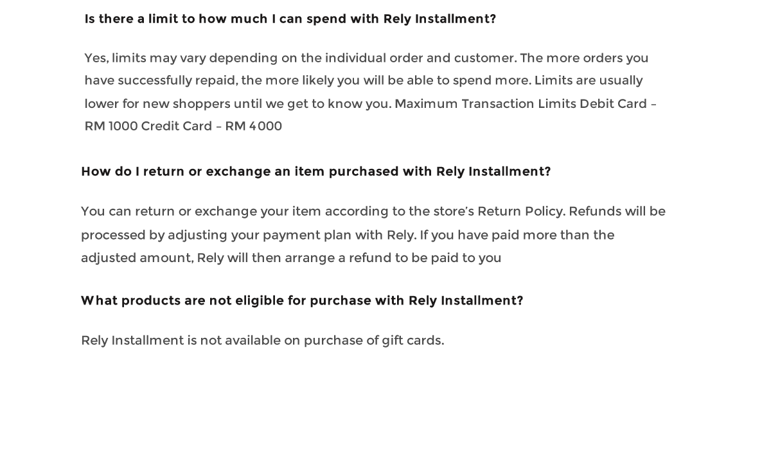The image size is (771, 449).
Task: Click the 'RM 1000 Credit Card – RM 4000' line
Action: point(183,127)
